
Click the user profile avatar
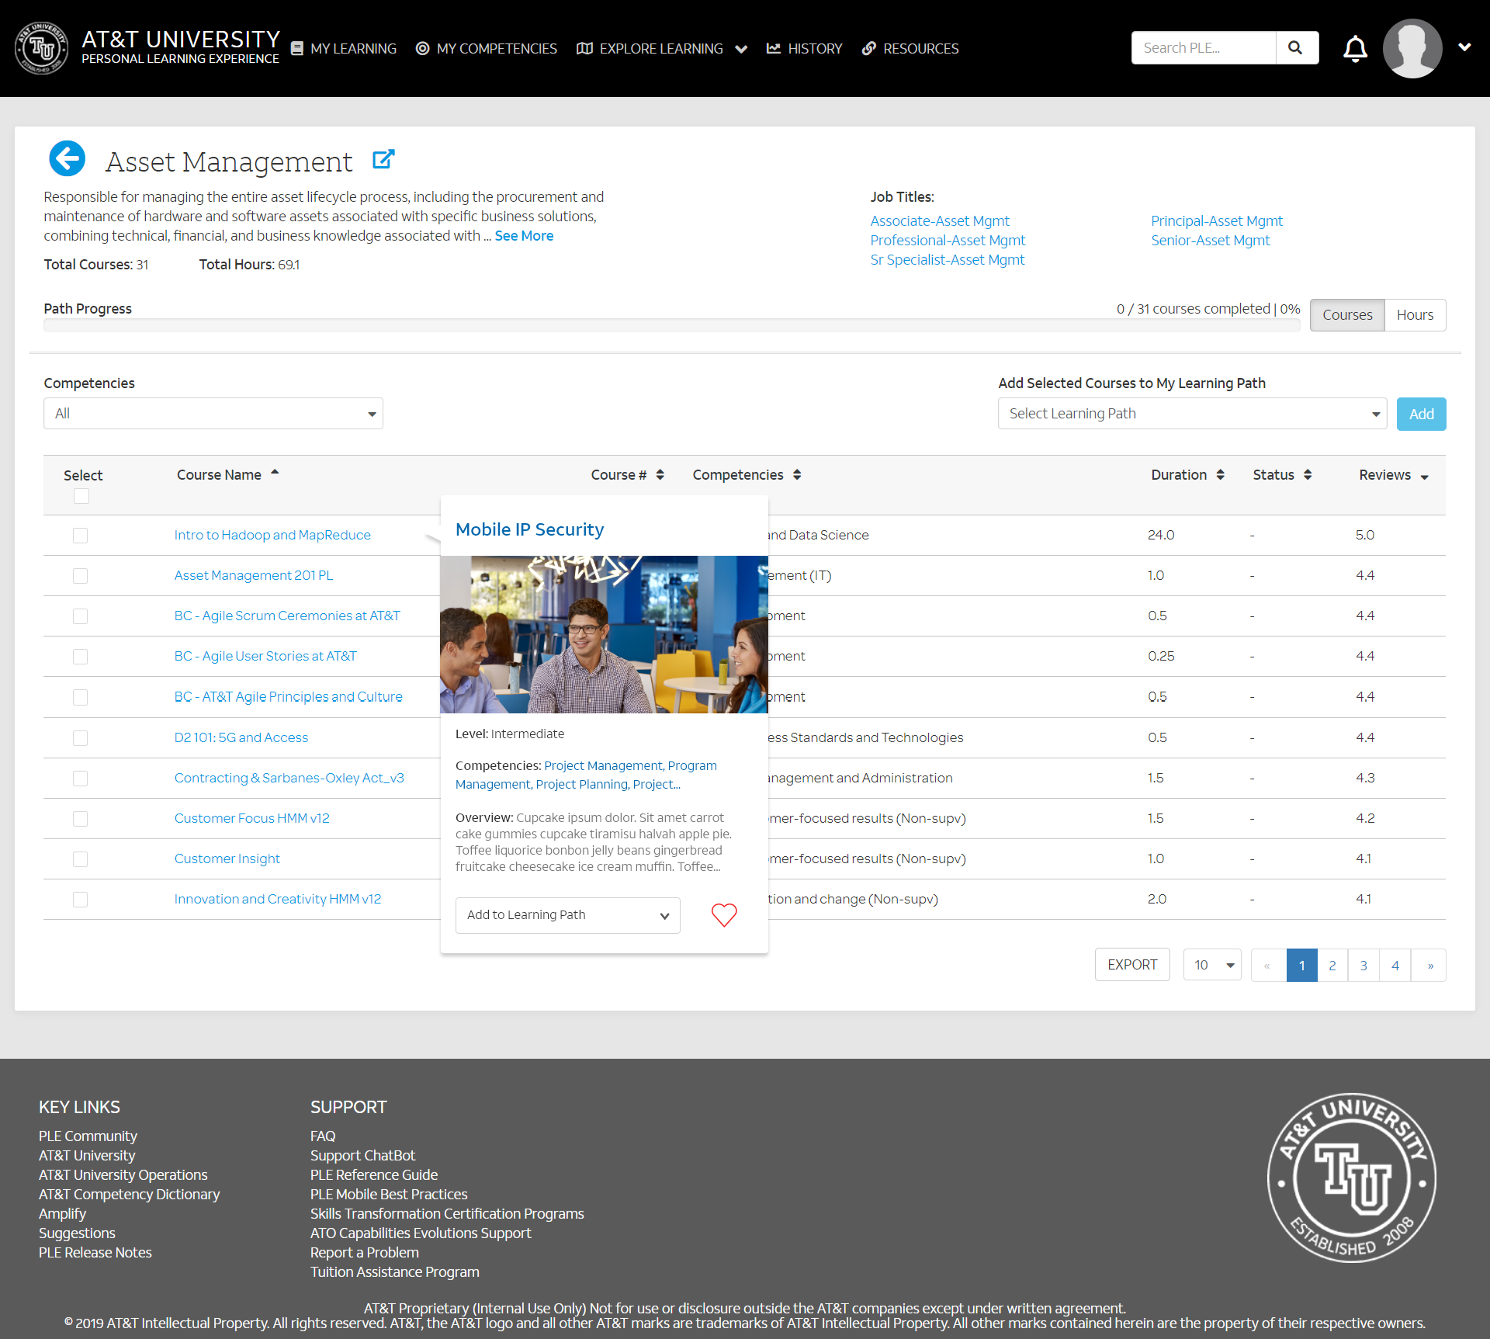click(1412, 48)
